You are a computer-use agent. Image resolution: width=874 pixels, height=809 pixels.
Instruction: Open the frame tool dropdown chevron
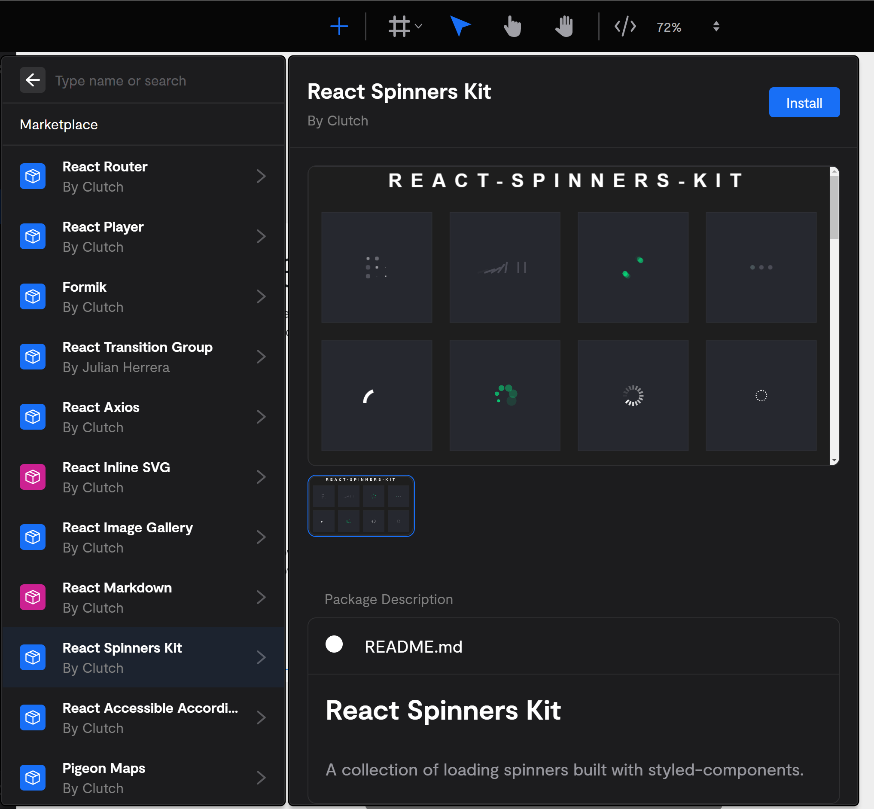[419, 27]
